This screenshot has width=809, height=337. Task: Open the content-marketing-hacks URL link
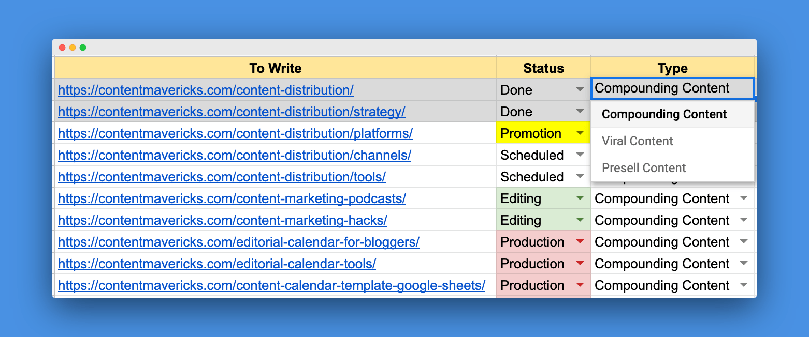(x=223, y=220)
